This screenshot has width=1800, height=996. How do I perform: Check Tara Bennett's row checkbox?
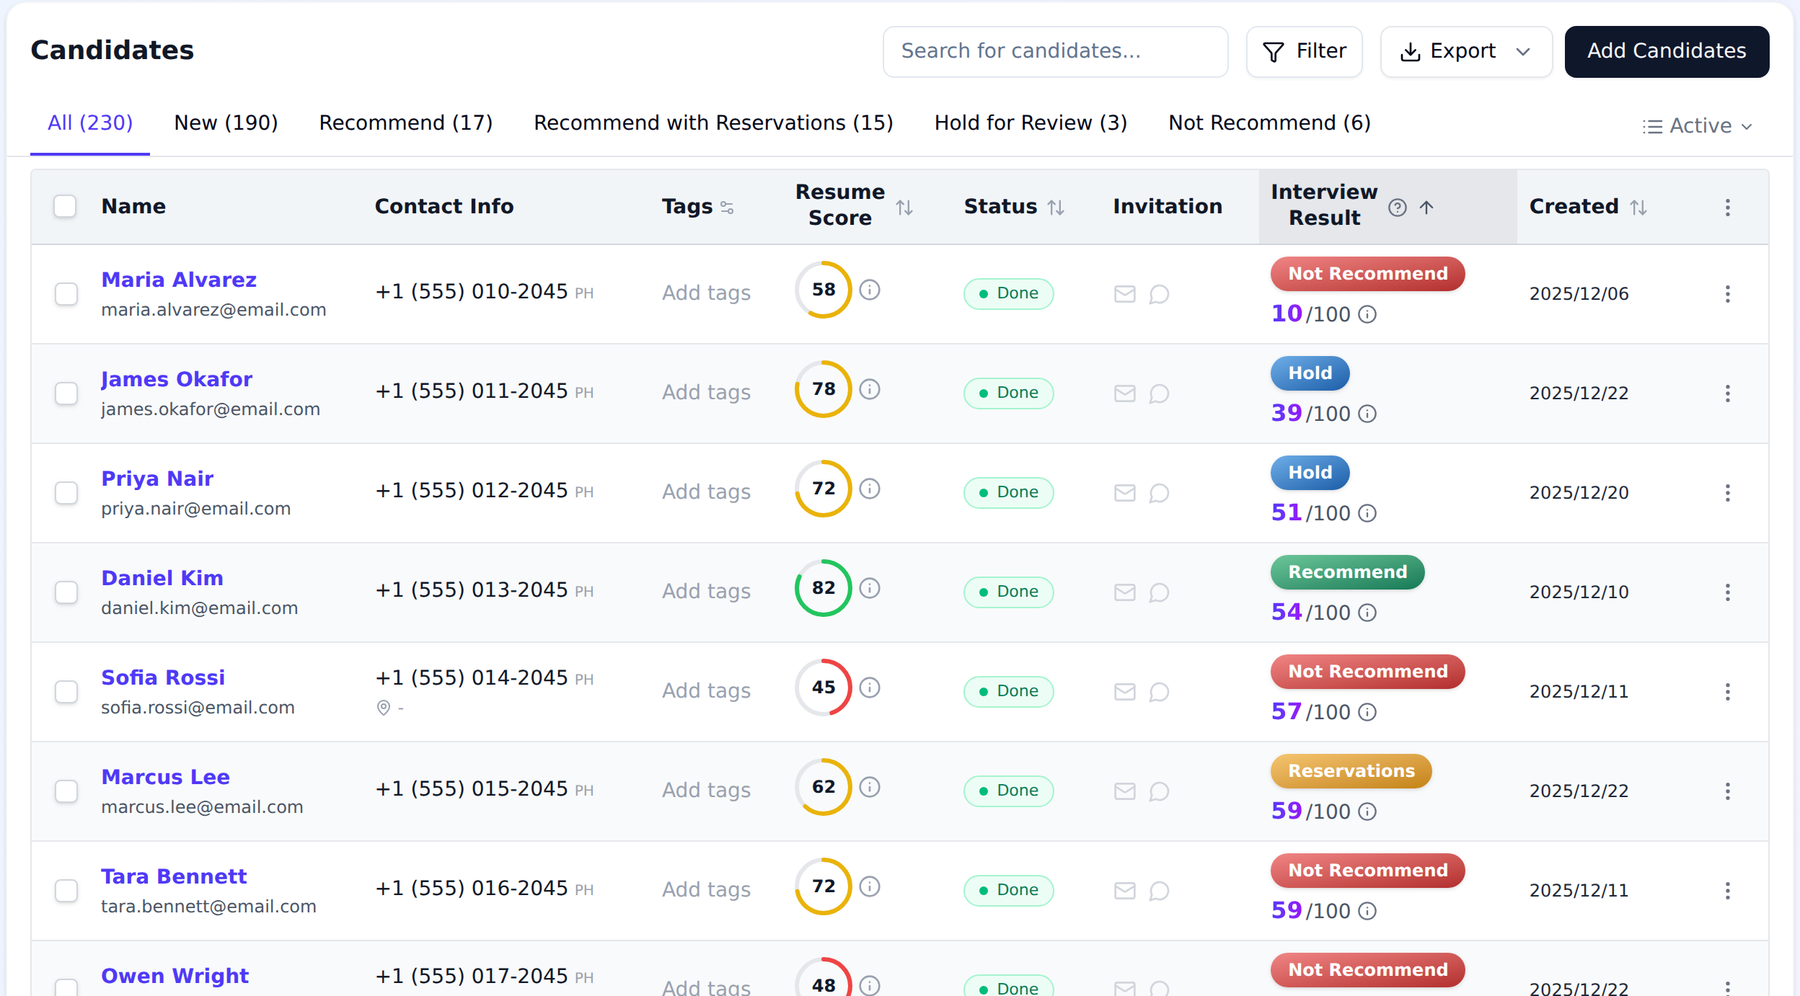[66, 891]
